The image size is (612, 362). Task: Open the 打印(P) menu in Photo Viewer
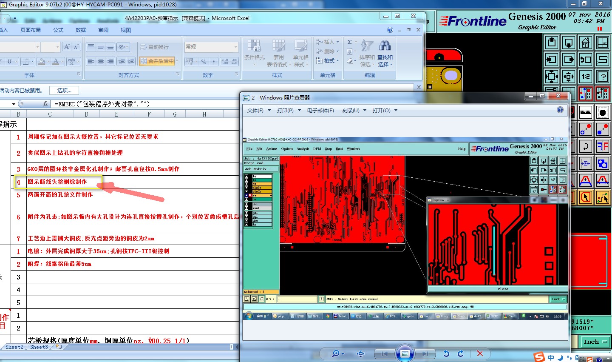289,111
